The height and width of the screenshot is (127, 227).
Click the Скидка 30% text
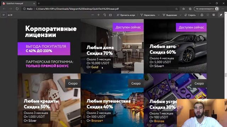pyautogui.click(x=162, y=107)
